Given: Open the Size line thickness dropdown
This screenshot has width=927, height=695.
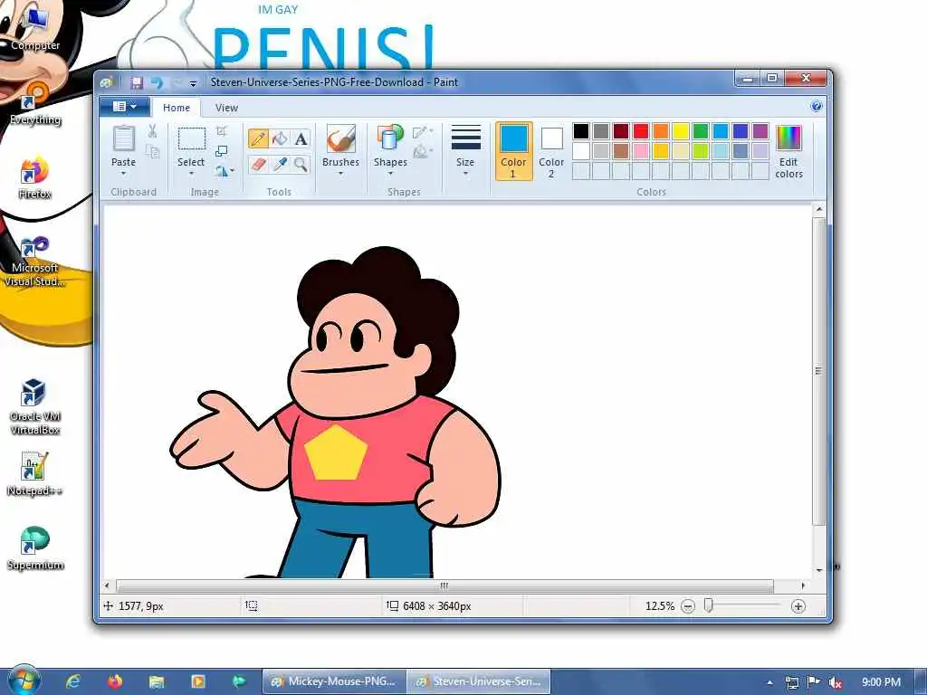Looking at the screenshot, I should (x=465, y=151).
